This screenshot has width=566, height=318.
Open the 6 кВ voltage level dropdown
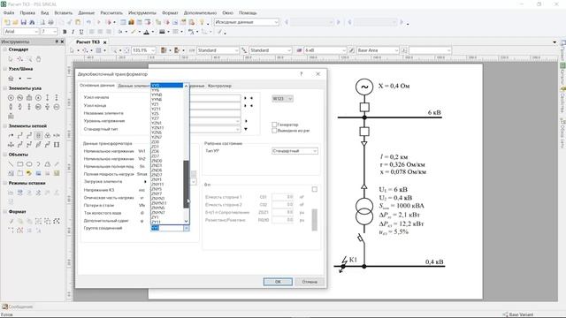pos(344,50)
